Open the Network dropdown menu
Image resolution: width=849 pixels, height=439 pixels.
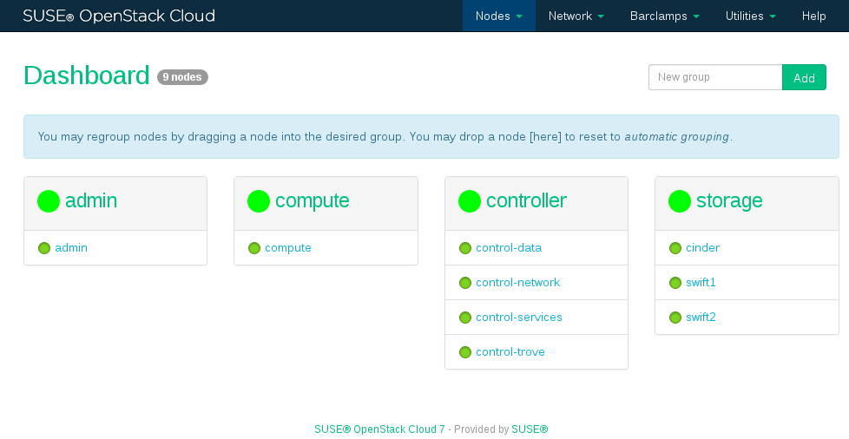576,16
